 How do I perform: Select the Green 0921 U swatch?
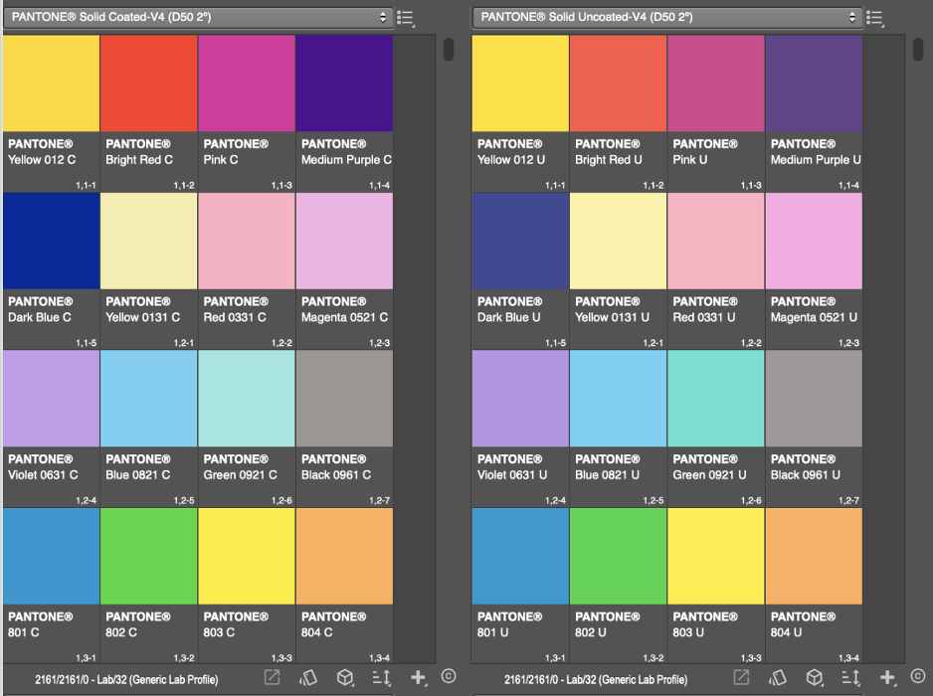716,399
